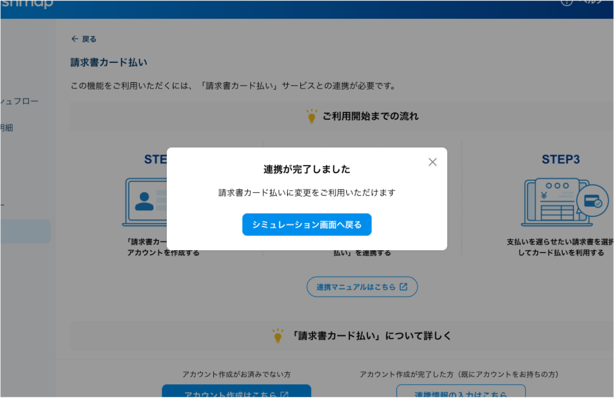Click the 請求書カード払い page heading
The height and width of the screenshot is (398, 614).
coord(108,62)
